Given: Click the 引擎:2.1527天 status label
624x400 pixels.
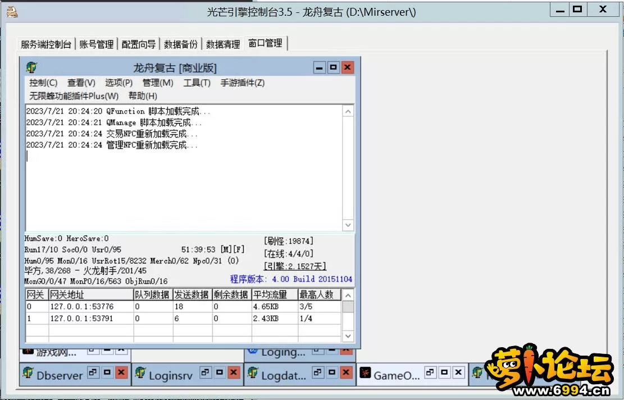Looking at the screenshot, I should 295,266.
